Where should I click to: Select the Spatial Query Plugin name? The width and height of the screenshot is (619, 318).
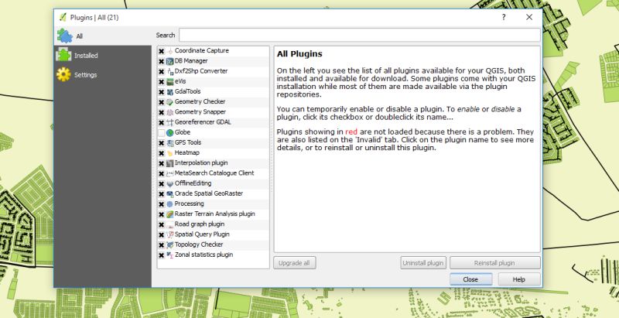(202, 234)
